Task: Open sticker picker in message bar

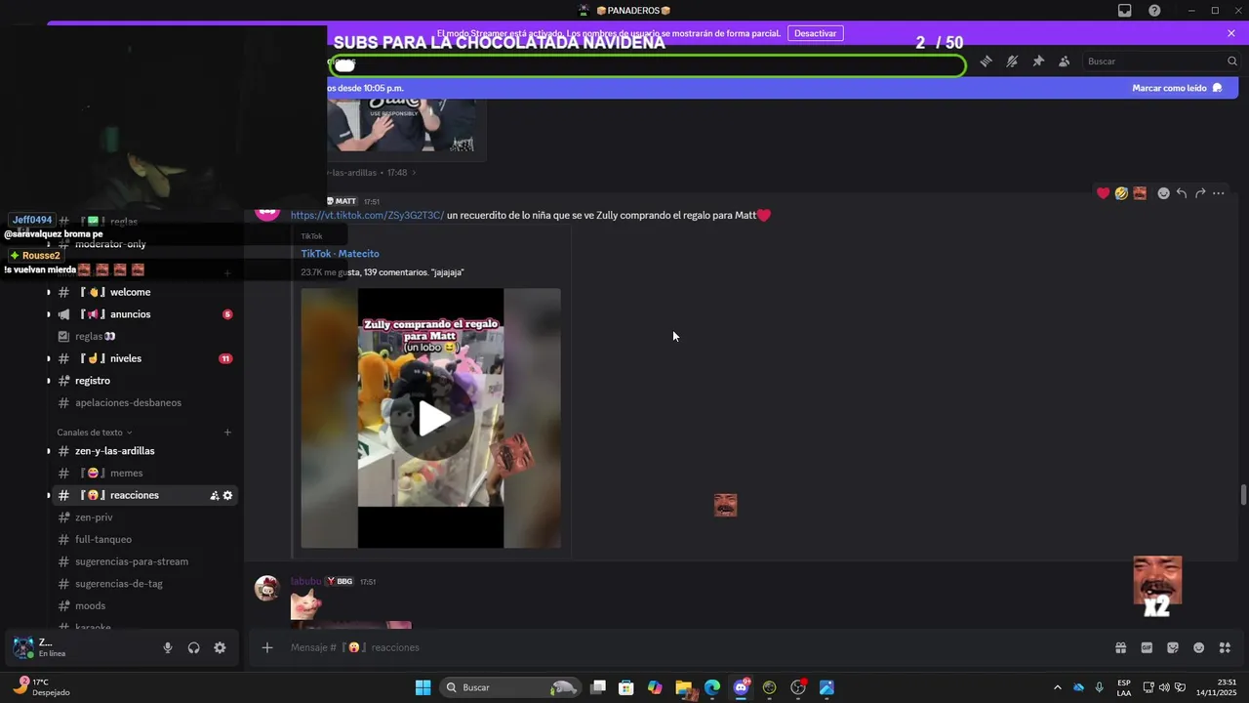Action: [1173, 647]
